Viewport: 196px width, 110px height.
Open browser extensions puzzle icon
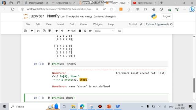pyautogui.click(x=129, y=9)
